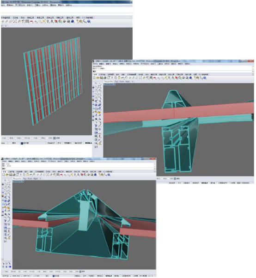Click light bulb icon in top-left Rhino window
This screenshot has height=278, width=256.
point(48,21)
